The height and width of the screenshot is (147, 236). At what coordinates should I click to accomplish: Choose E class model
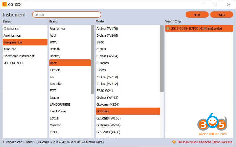tap(128, 70)
